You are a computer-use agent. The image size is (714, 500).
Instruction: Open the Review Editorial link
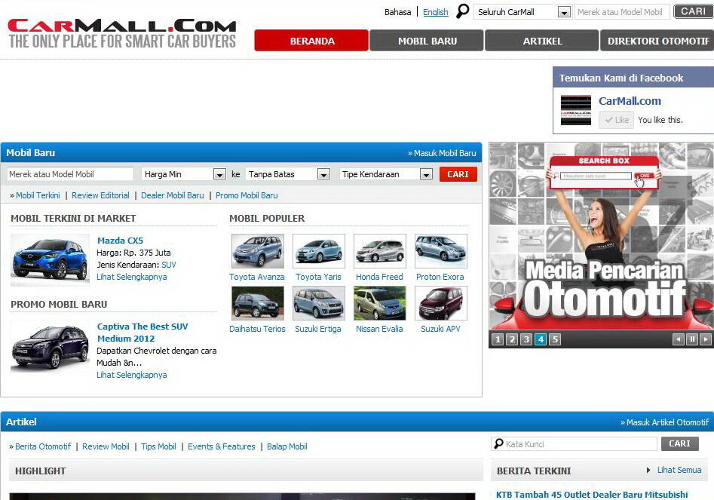(x=100, y=195)
